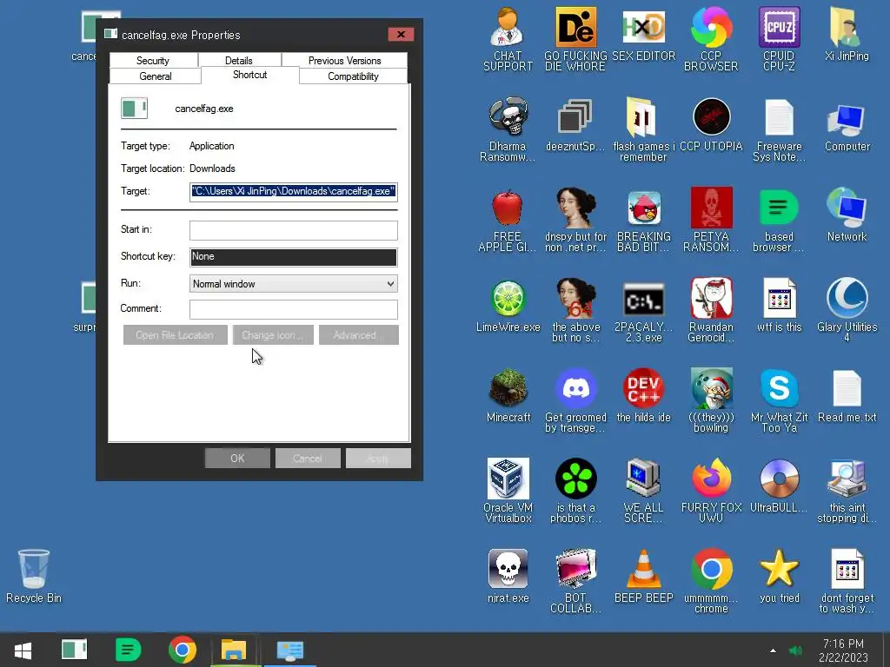Switch to the Previous Versions tab
890x667 pixels.
(344, 60)
